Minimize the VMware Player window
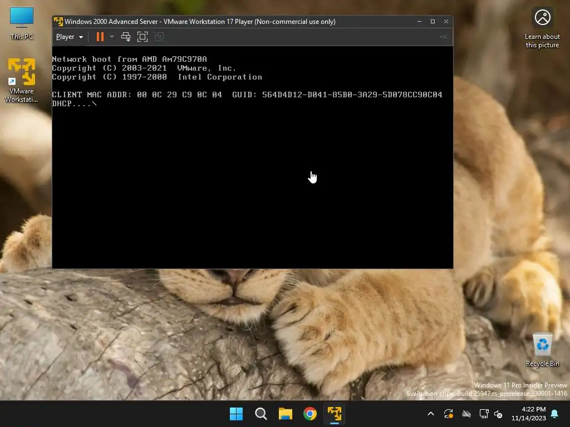570x427 pixels. point(419,22)
